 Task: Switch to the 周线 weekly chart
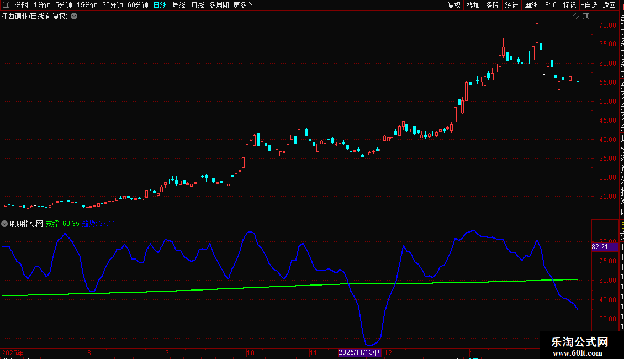(179, 5)
